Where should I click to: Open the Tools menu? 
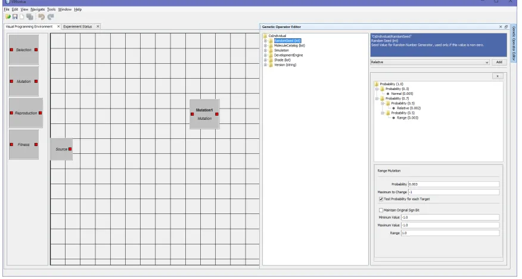51,10
